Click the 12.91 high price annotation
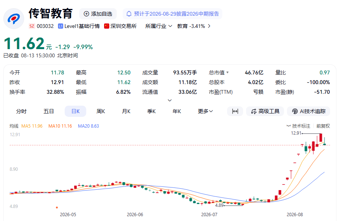Image resolution: width=339 pixels, height=221 pixels. [296, 133]
